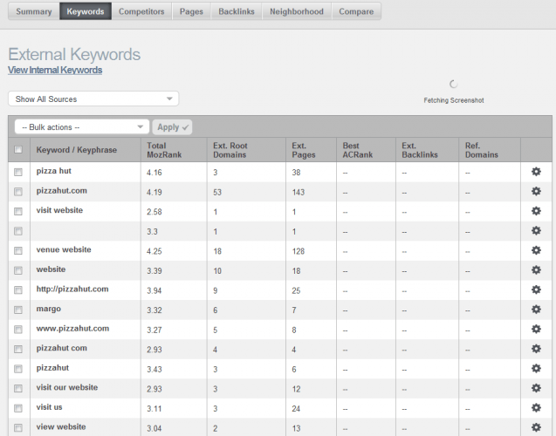
Task: Select the Keywords tab
Action: (86, 11)
